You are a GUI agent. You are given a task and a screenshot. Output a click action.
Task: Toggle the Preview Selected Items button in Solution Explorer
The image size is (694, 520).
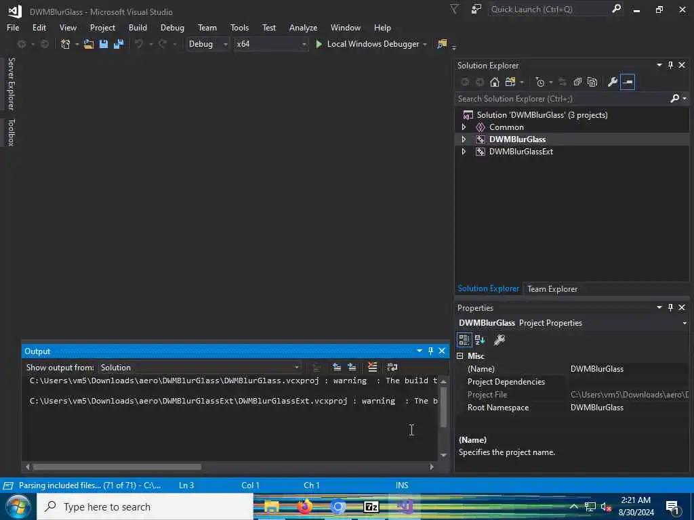coord(628,82)
